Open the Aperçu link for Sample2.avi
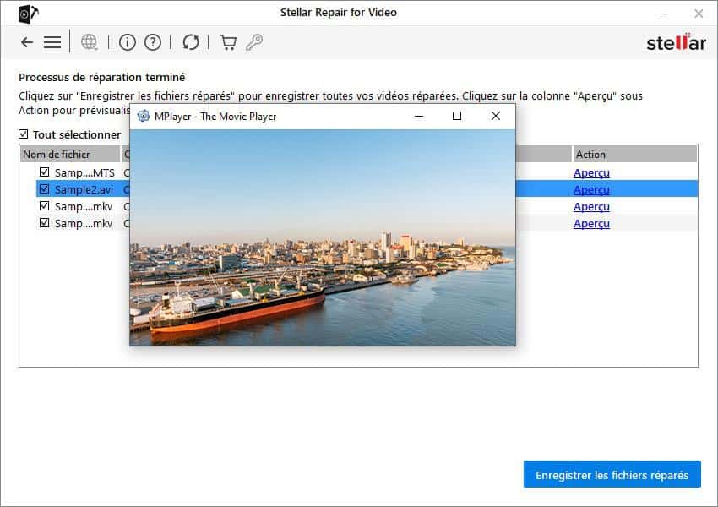 (x=590, y=189)
